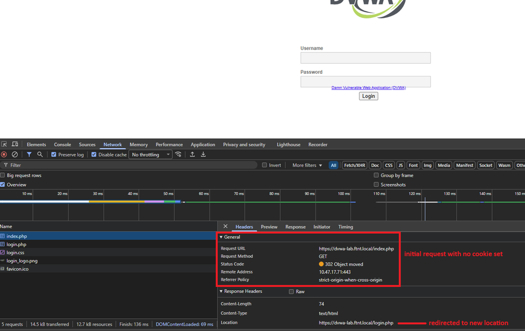
Task: Open the Response tab
Action: point(295,227)
